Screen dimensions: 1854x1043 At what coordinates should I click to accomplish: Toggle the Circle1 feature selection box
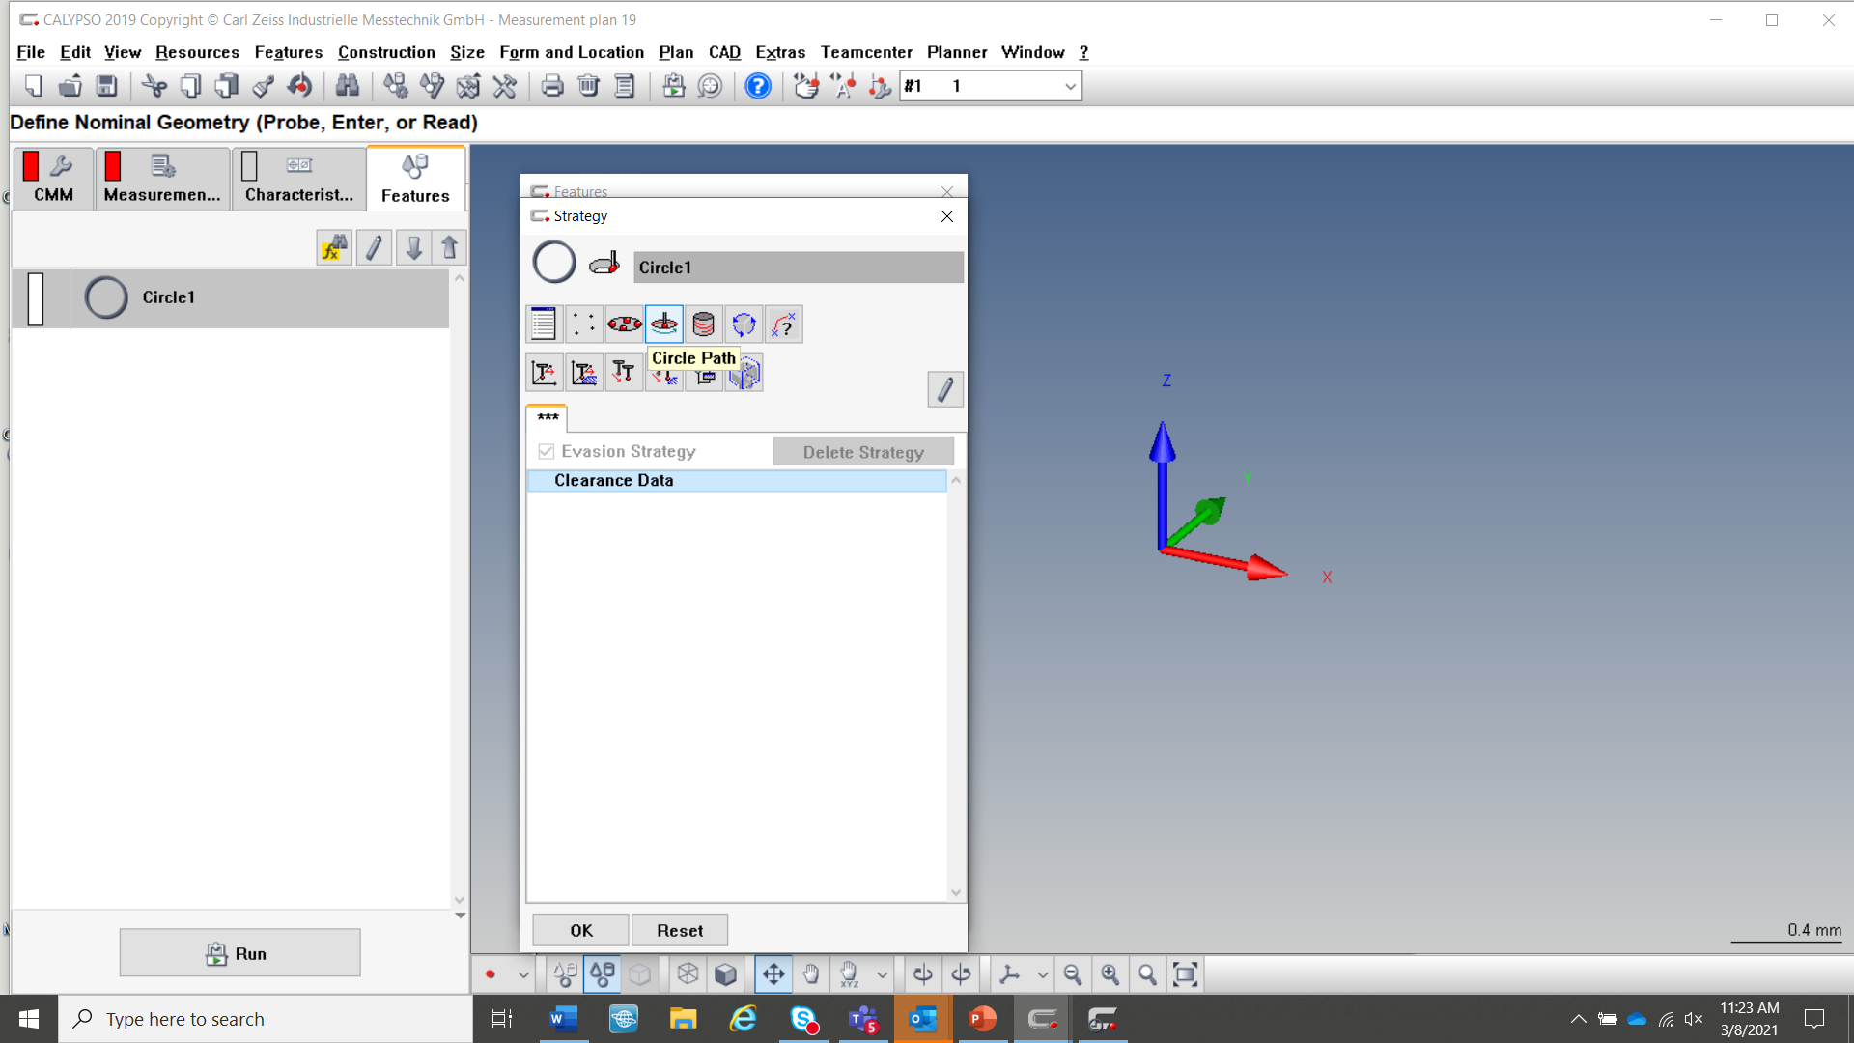pos(36,298)
